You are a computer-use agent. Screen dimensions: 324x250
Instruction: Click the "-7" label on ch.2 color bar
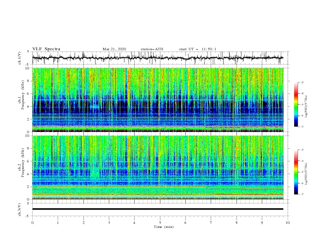click(x=302, y=194)
